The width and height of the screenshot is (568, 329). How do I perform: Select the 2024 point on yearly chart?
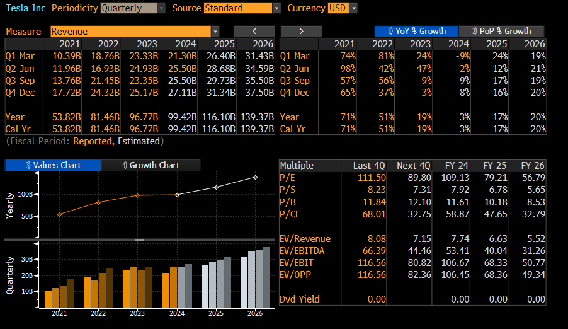pyautogui.click(x=177, y=195)
